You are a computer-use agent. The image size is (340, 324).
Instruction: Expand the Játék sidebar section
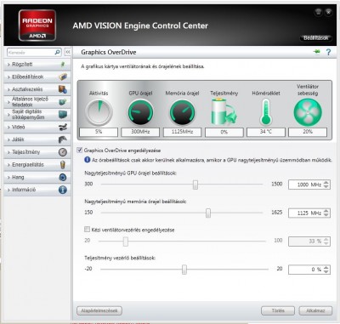37,139
